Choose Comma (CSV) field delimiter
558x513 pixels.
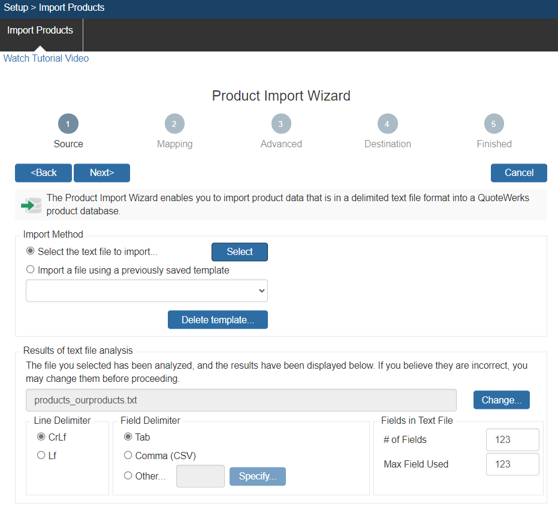[x=128, y=456]
